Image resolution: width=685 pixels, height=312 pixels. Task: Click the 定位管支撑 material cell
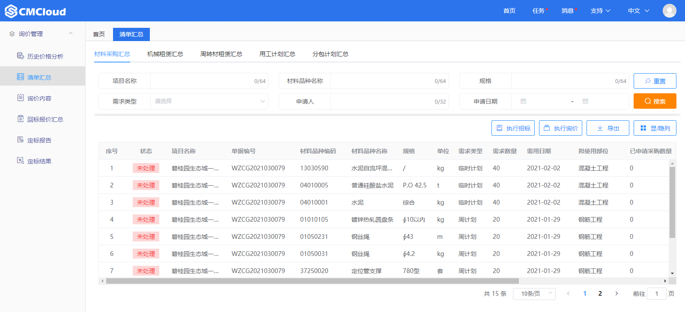pos(366,271)
